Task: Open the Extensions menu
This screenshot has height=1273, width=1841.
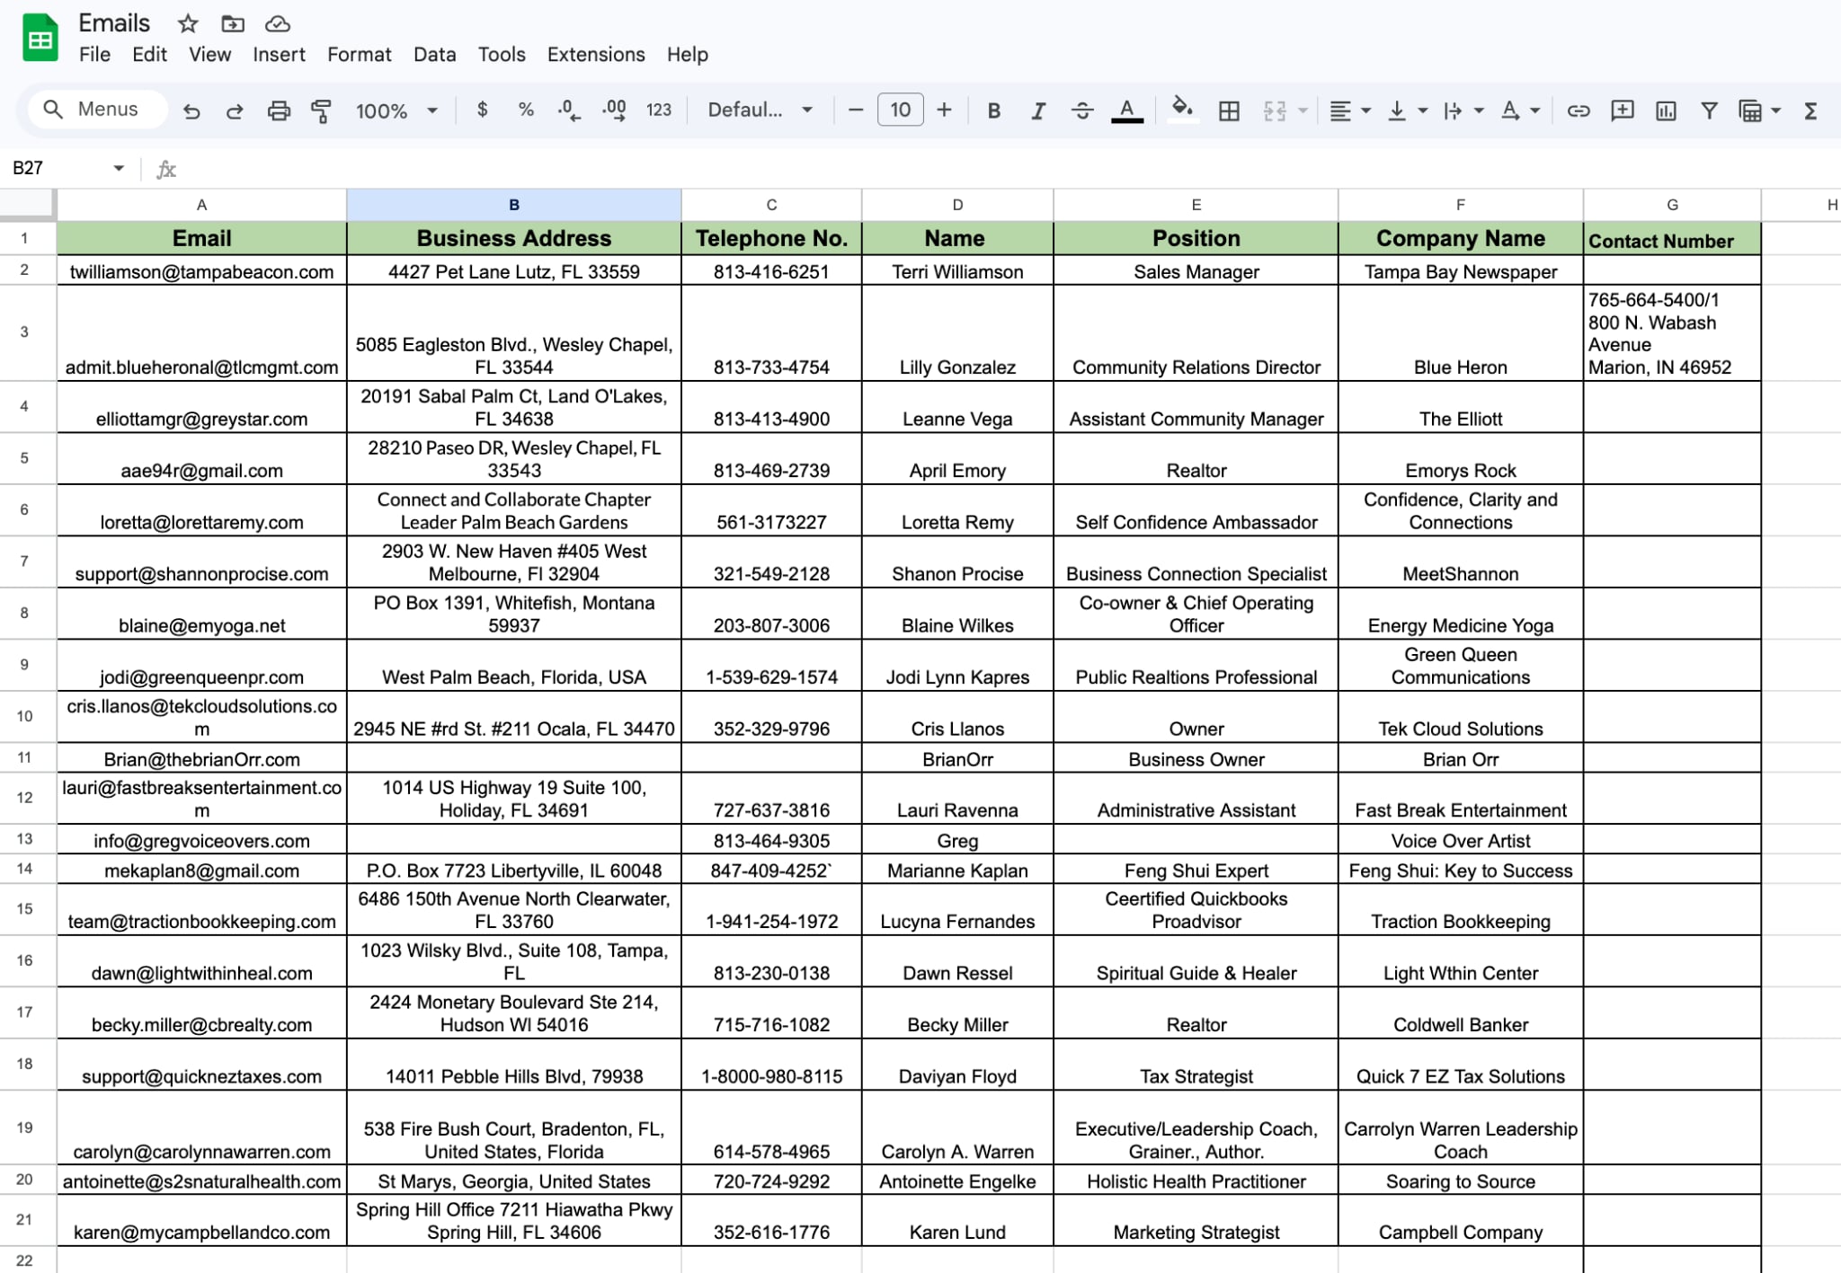Action: click(x=596, y=54)
